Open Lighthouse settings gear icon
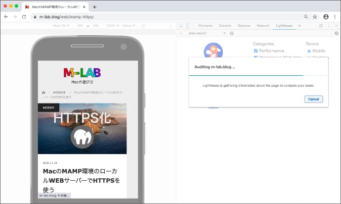This screenshot has width=341, height=204. (x=336, y=33)
